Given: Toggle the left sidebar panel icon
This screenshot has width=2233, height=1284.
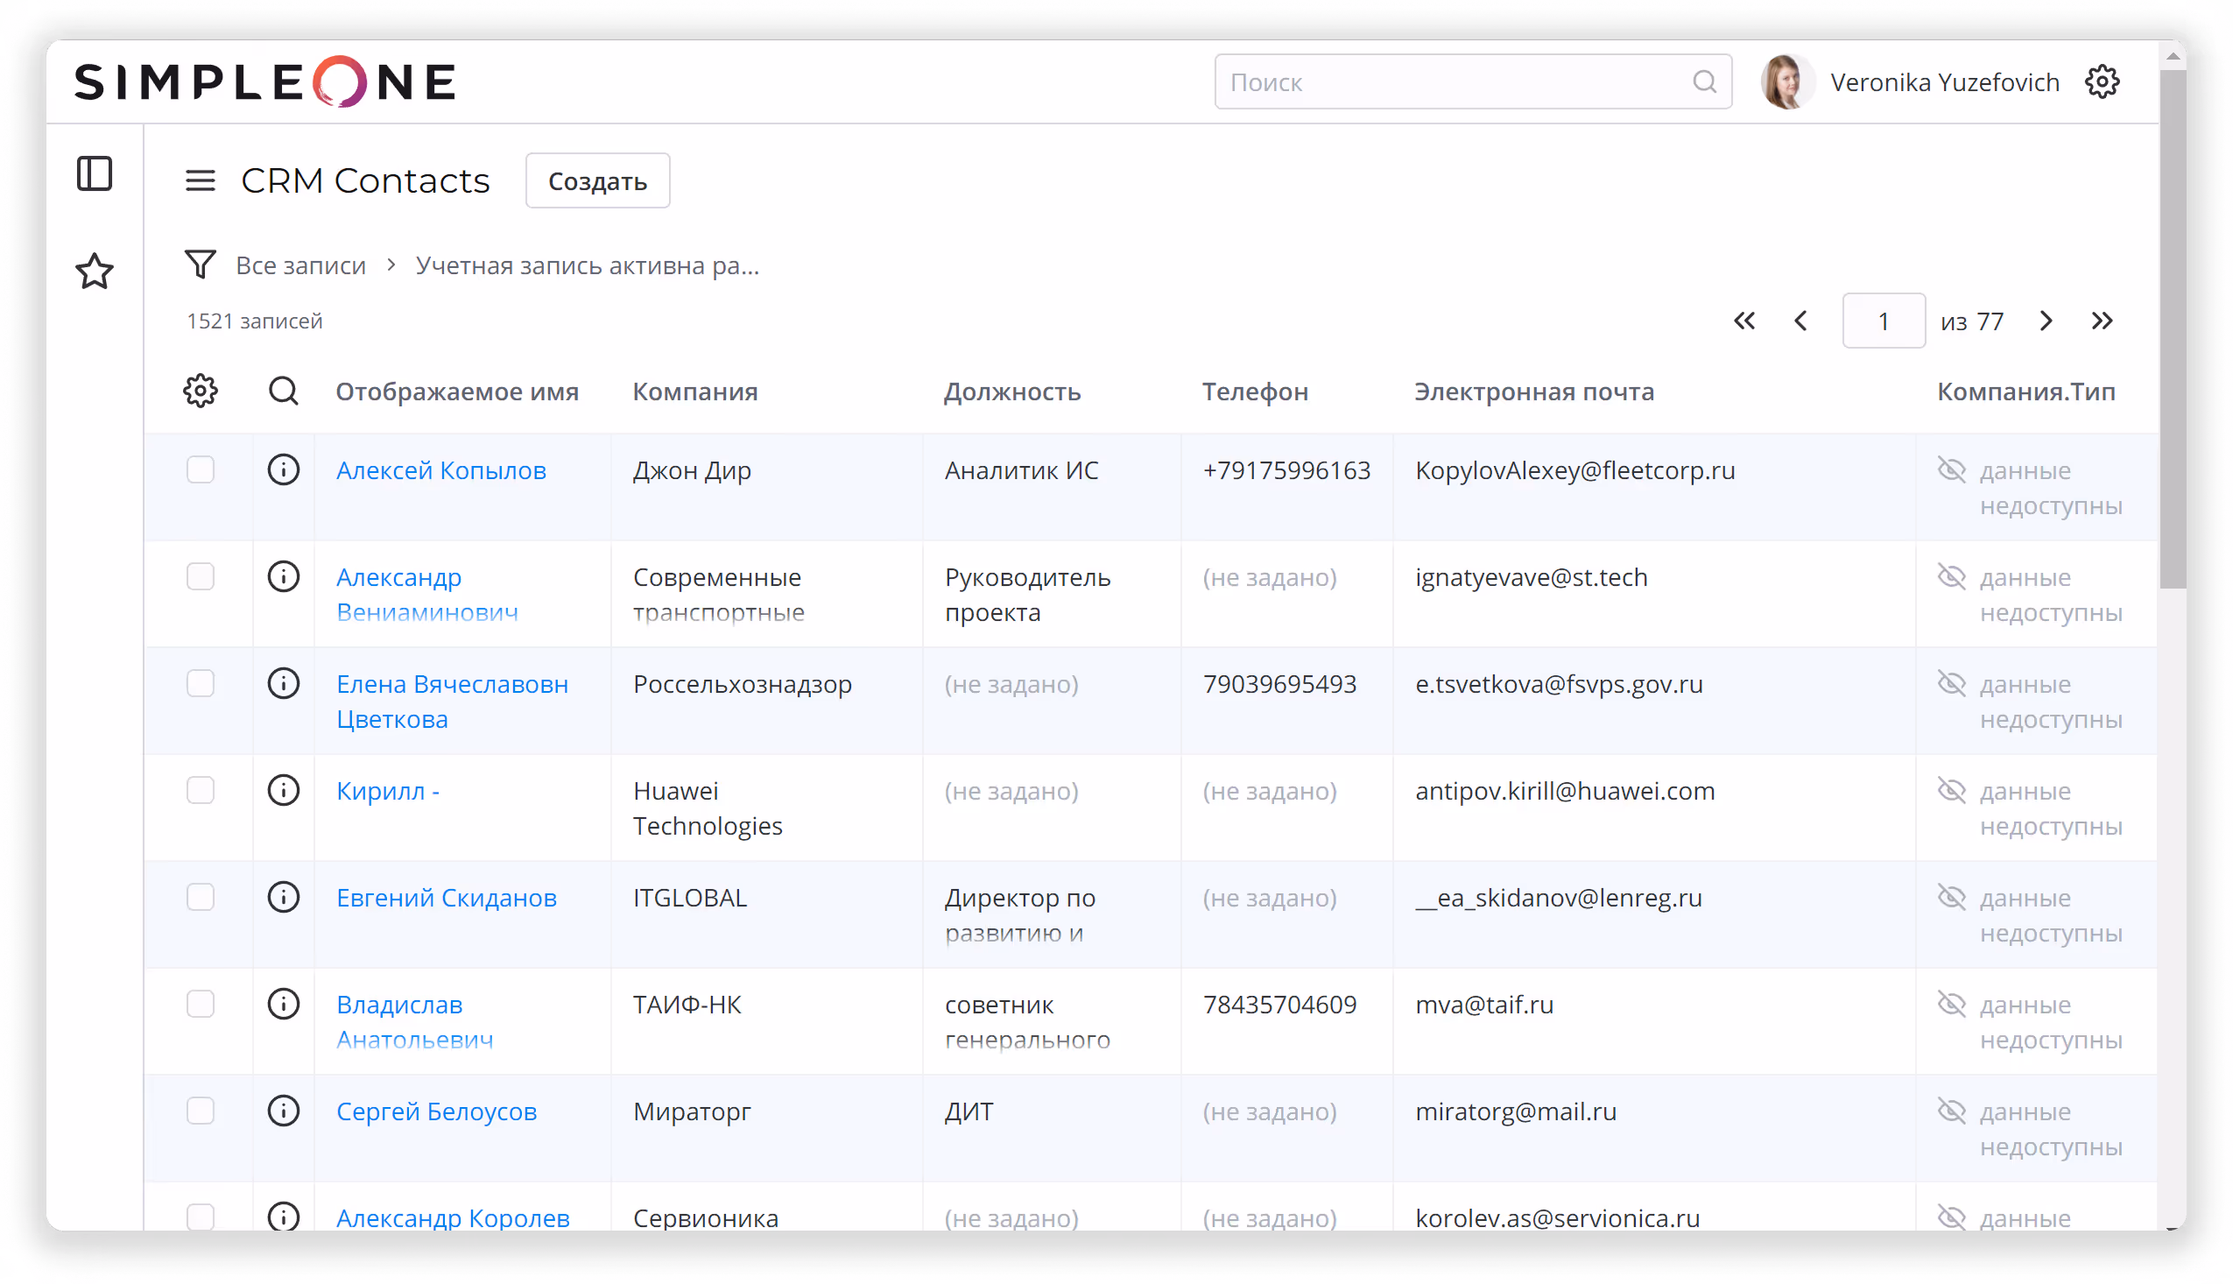Looking at the screenshot, I should (95, 173).
